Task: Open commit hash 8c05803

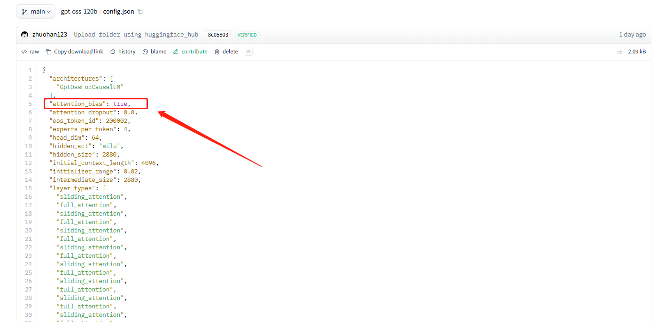Action: point(218,35)
